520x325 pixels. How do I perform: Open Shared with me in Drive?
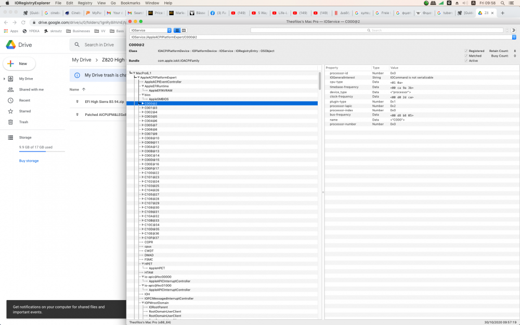(x=31, y=89)
